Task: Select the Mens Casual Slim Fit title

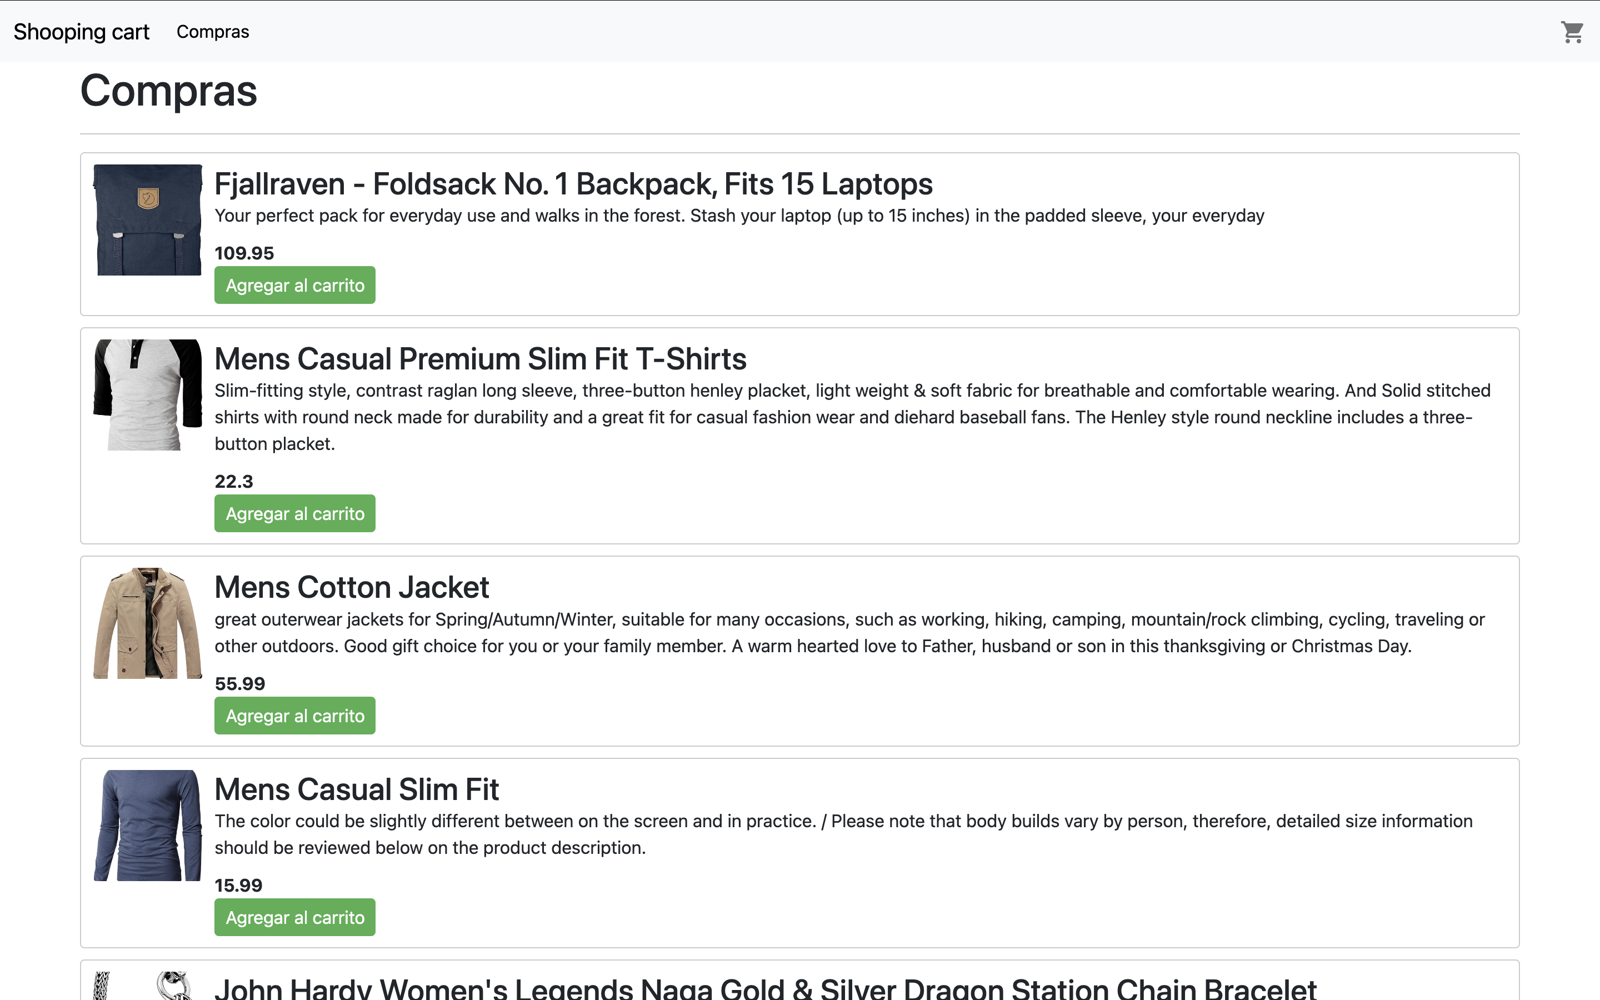Action: pos(357,789)
